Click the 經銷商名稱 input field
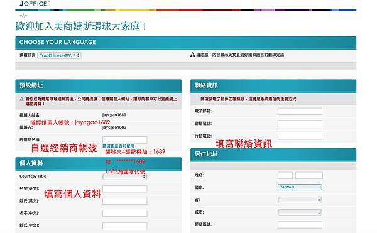The height and width of the screenshot is (233, 377). click(x=125, y=139)
